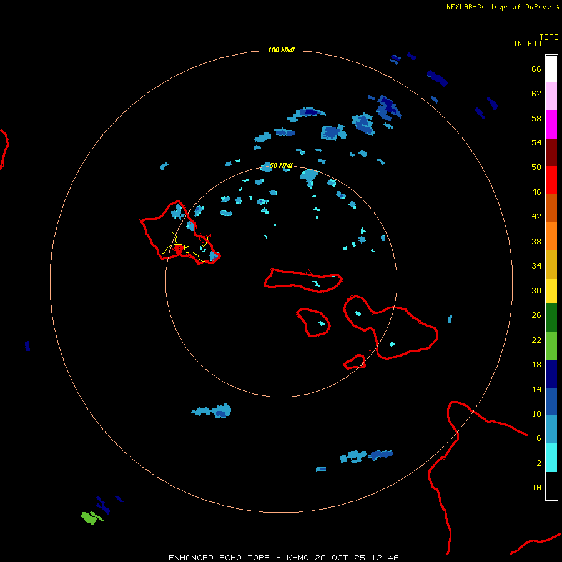This screenshot has width=562, height=562.
Task: Click the TOPS legend title
Action: pos(549,37)
